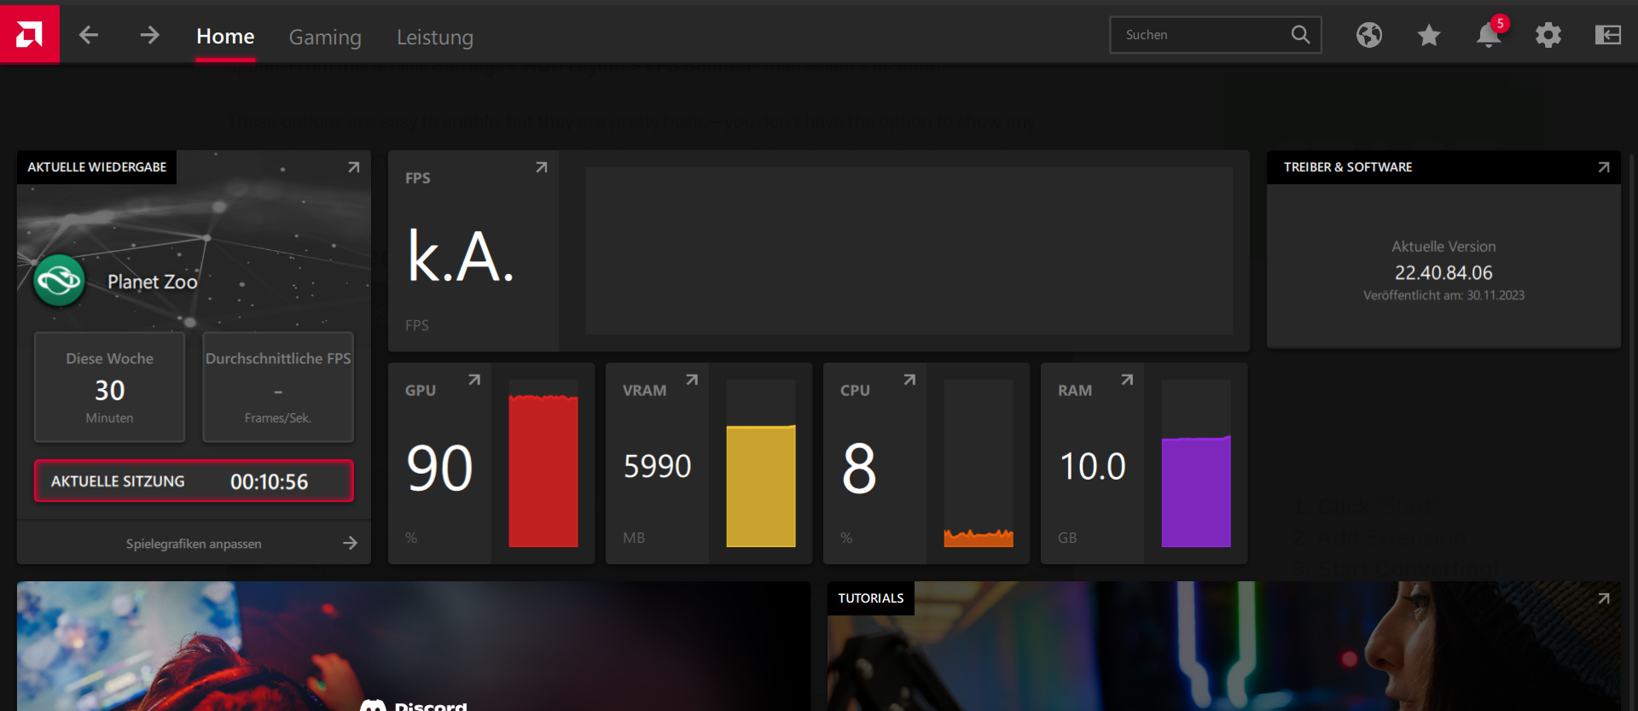Switch to the Home tab
This screenshot has width=1638, height=711.
coord(225,37)
